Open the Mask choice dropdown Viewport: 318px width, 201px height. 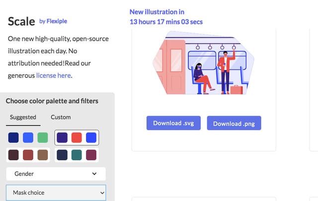coord(56,193)
